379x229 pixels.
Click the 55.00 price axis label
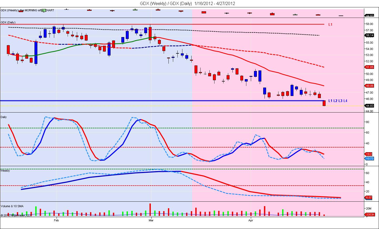click(370, 43)
